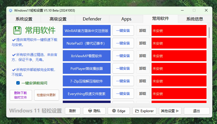
Task: Install PotPlayer with its 一键安装 button
Action: [x=123, y=68]
